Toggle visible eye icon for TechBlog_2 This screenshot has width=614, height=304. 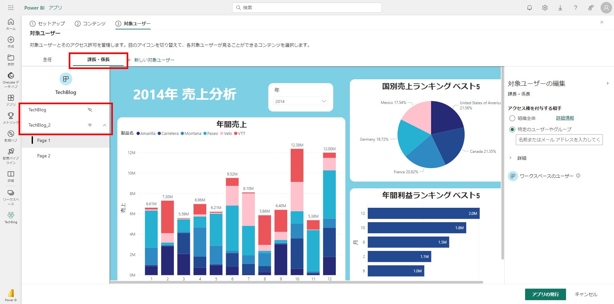tap(90, 125)
